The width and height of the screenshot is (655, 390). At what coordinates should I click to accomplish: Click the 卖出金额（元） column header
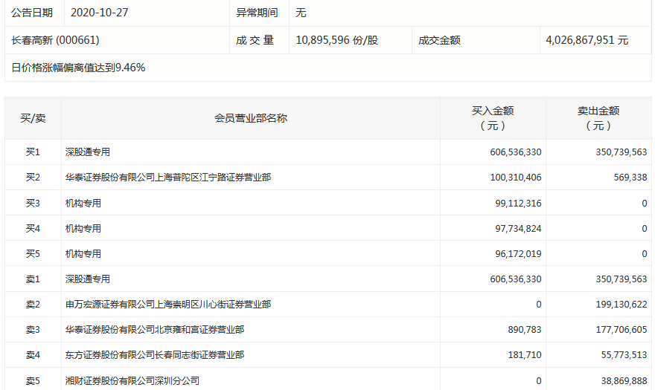pyautogui.click(x=598, y=118)
